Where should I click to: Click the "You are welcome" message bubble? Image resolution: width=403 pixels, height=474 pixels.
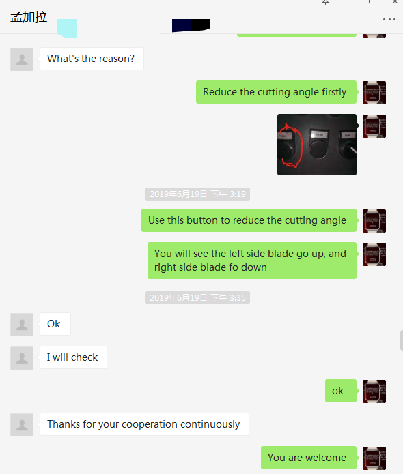pyautogui.click(x=309, y=458)
